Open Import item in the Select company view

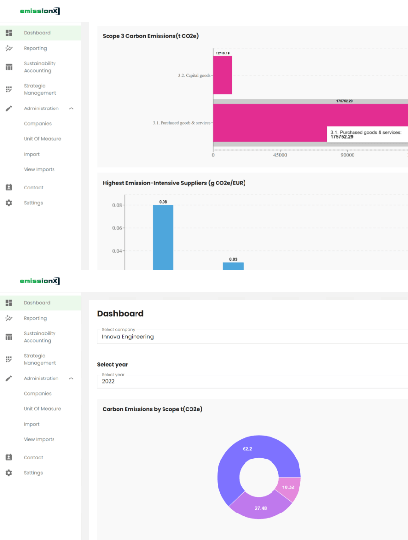click(x=32, y=424)
